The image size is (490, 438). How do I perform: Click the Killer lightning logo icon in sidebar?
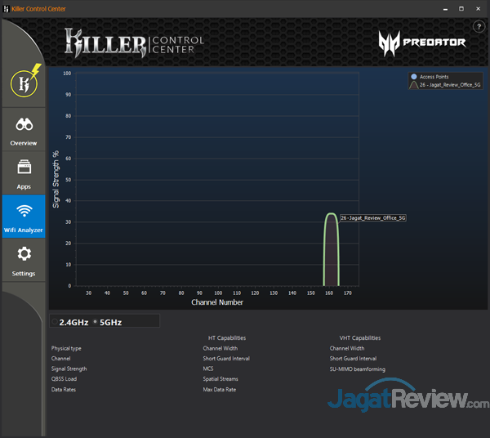click(x=24, y=83)
